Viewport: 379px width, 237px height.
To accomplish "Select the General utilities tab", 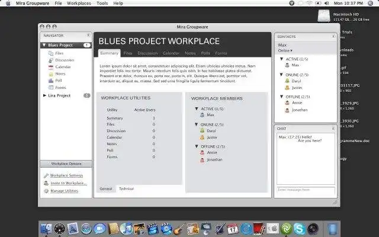I will 106,188.
